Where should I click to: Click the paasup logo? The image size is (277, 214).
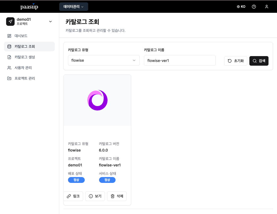[x=29, y=7]
